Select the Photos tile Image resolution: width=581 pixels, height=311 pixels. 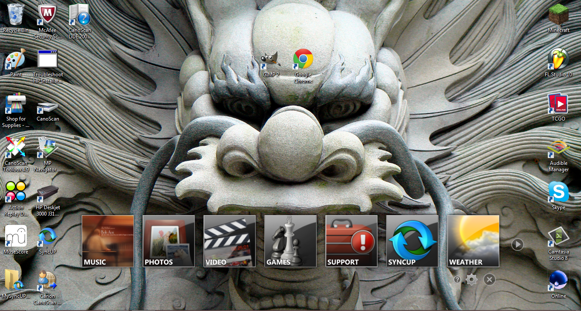coord(169,241)
